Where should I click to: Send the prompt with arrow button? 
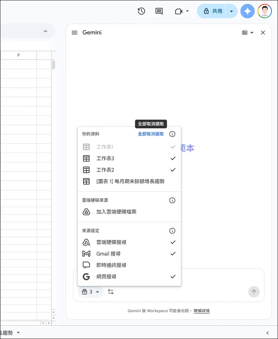point(254,292)
